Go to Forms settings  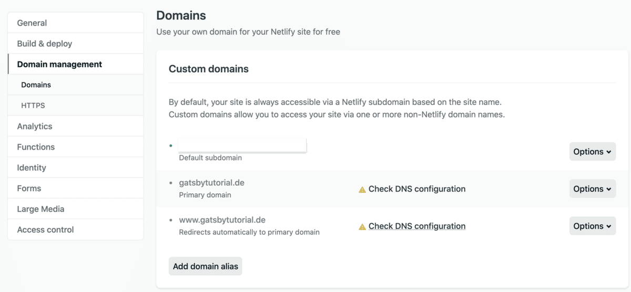29,188
